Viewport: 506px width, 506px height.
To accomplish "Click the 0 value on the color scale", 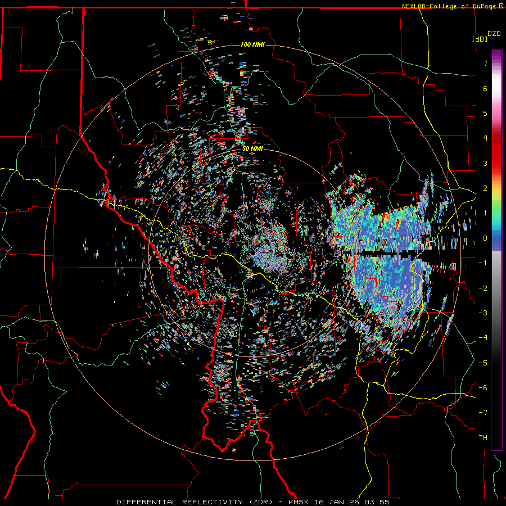I will tap(485, 238).
